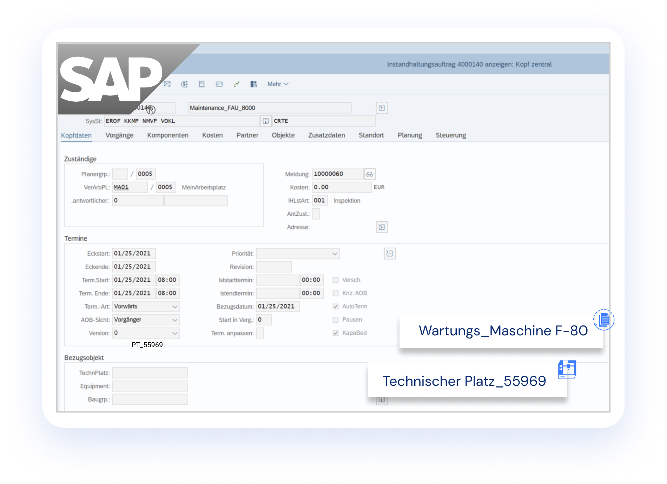Click the cost calculation dollar icon

tap(184, 84)
